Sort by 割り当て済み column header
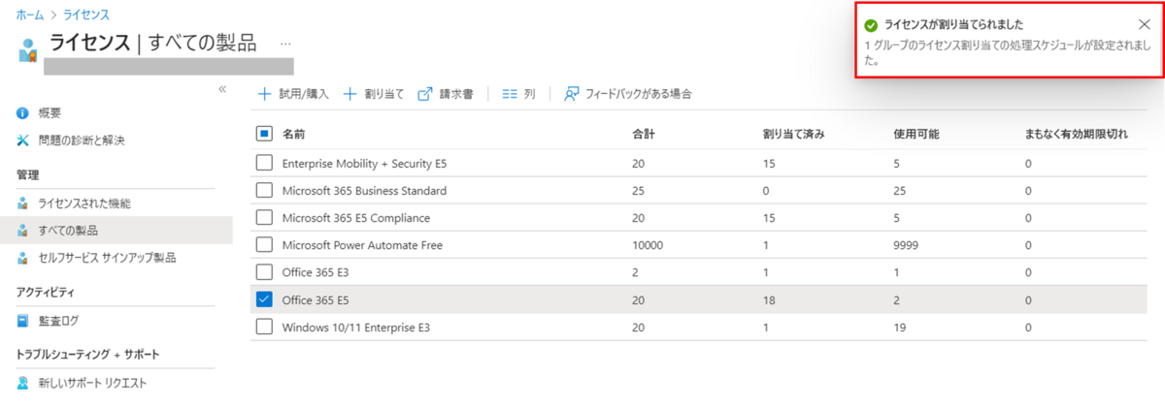This screenshot has height=406, width=1165. coord(793,134)
